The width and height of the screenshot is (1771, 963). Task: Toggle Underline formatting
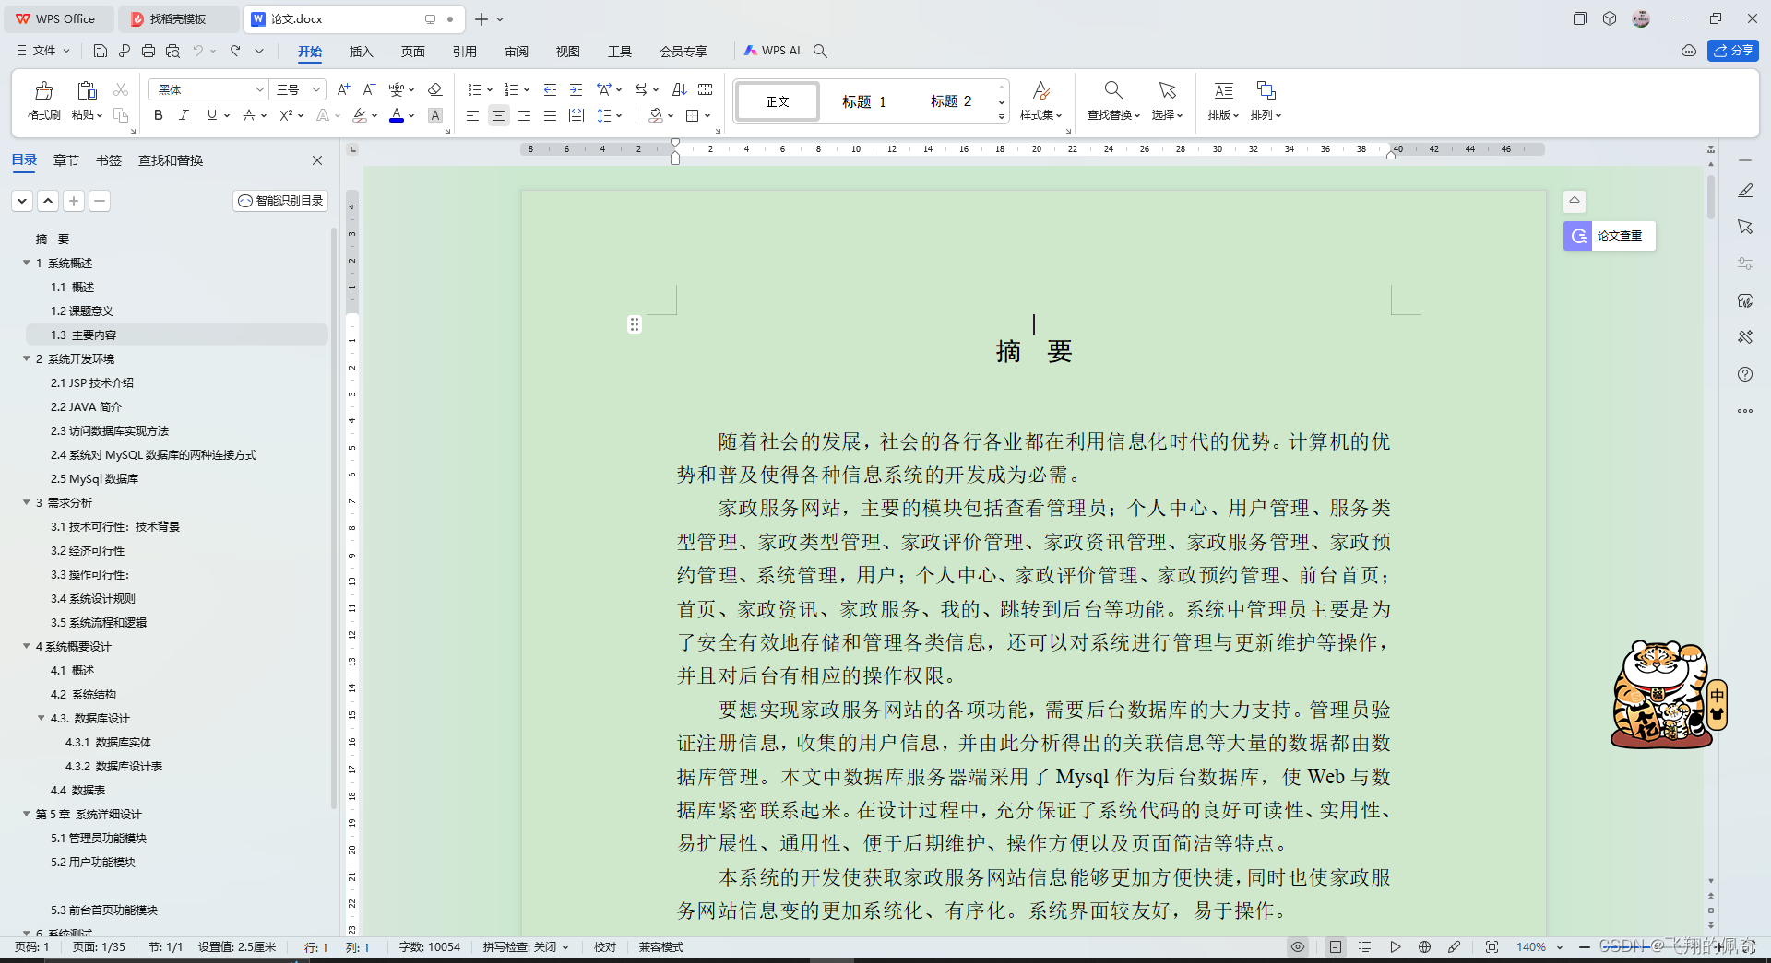[212, 115]
